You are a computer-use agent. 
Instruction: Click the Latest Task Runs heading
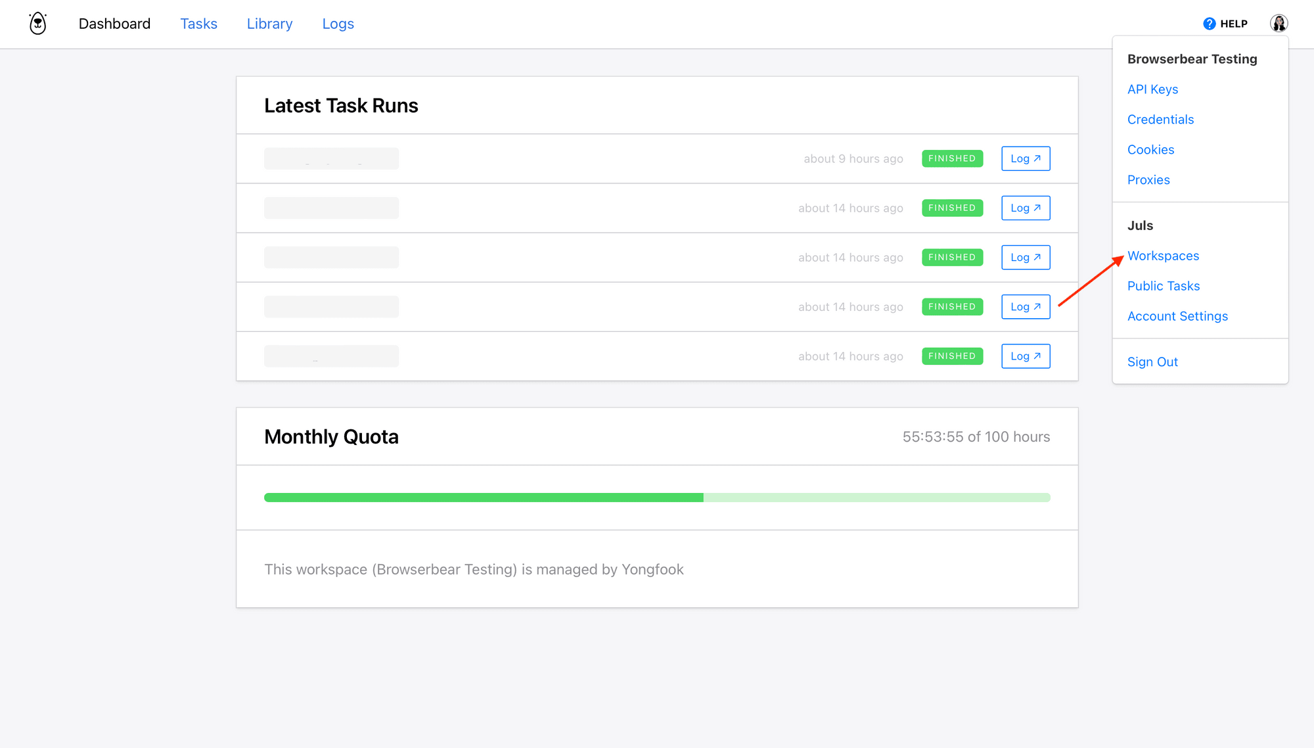[341, 106]
